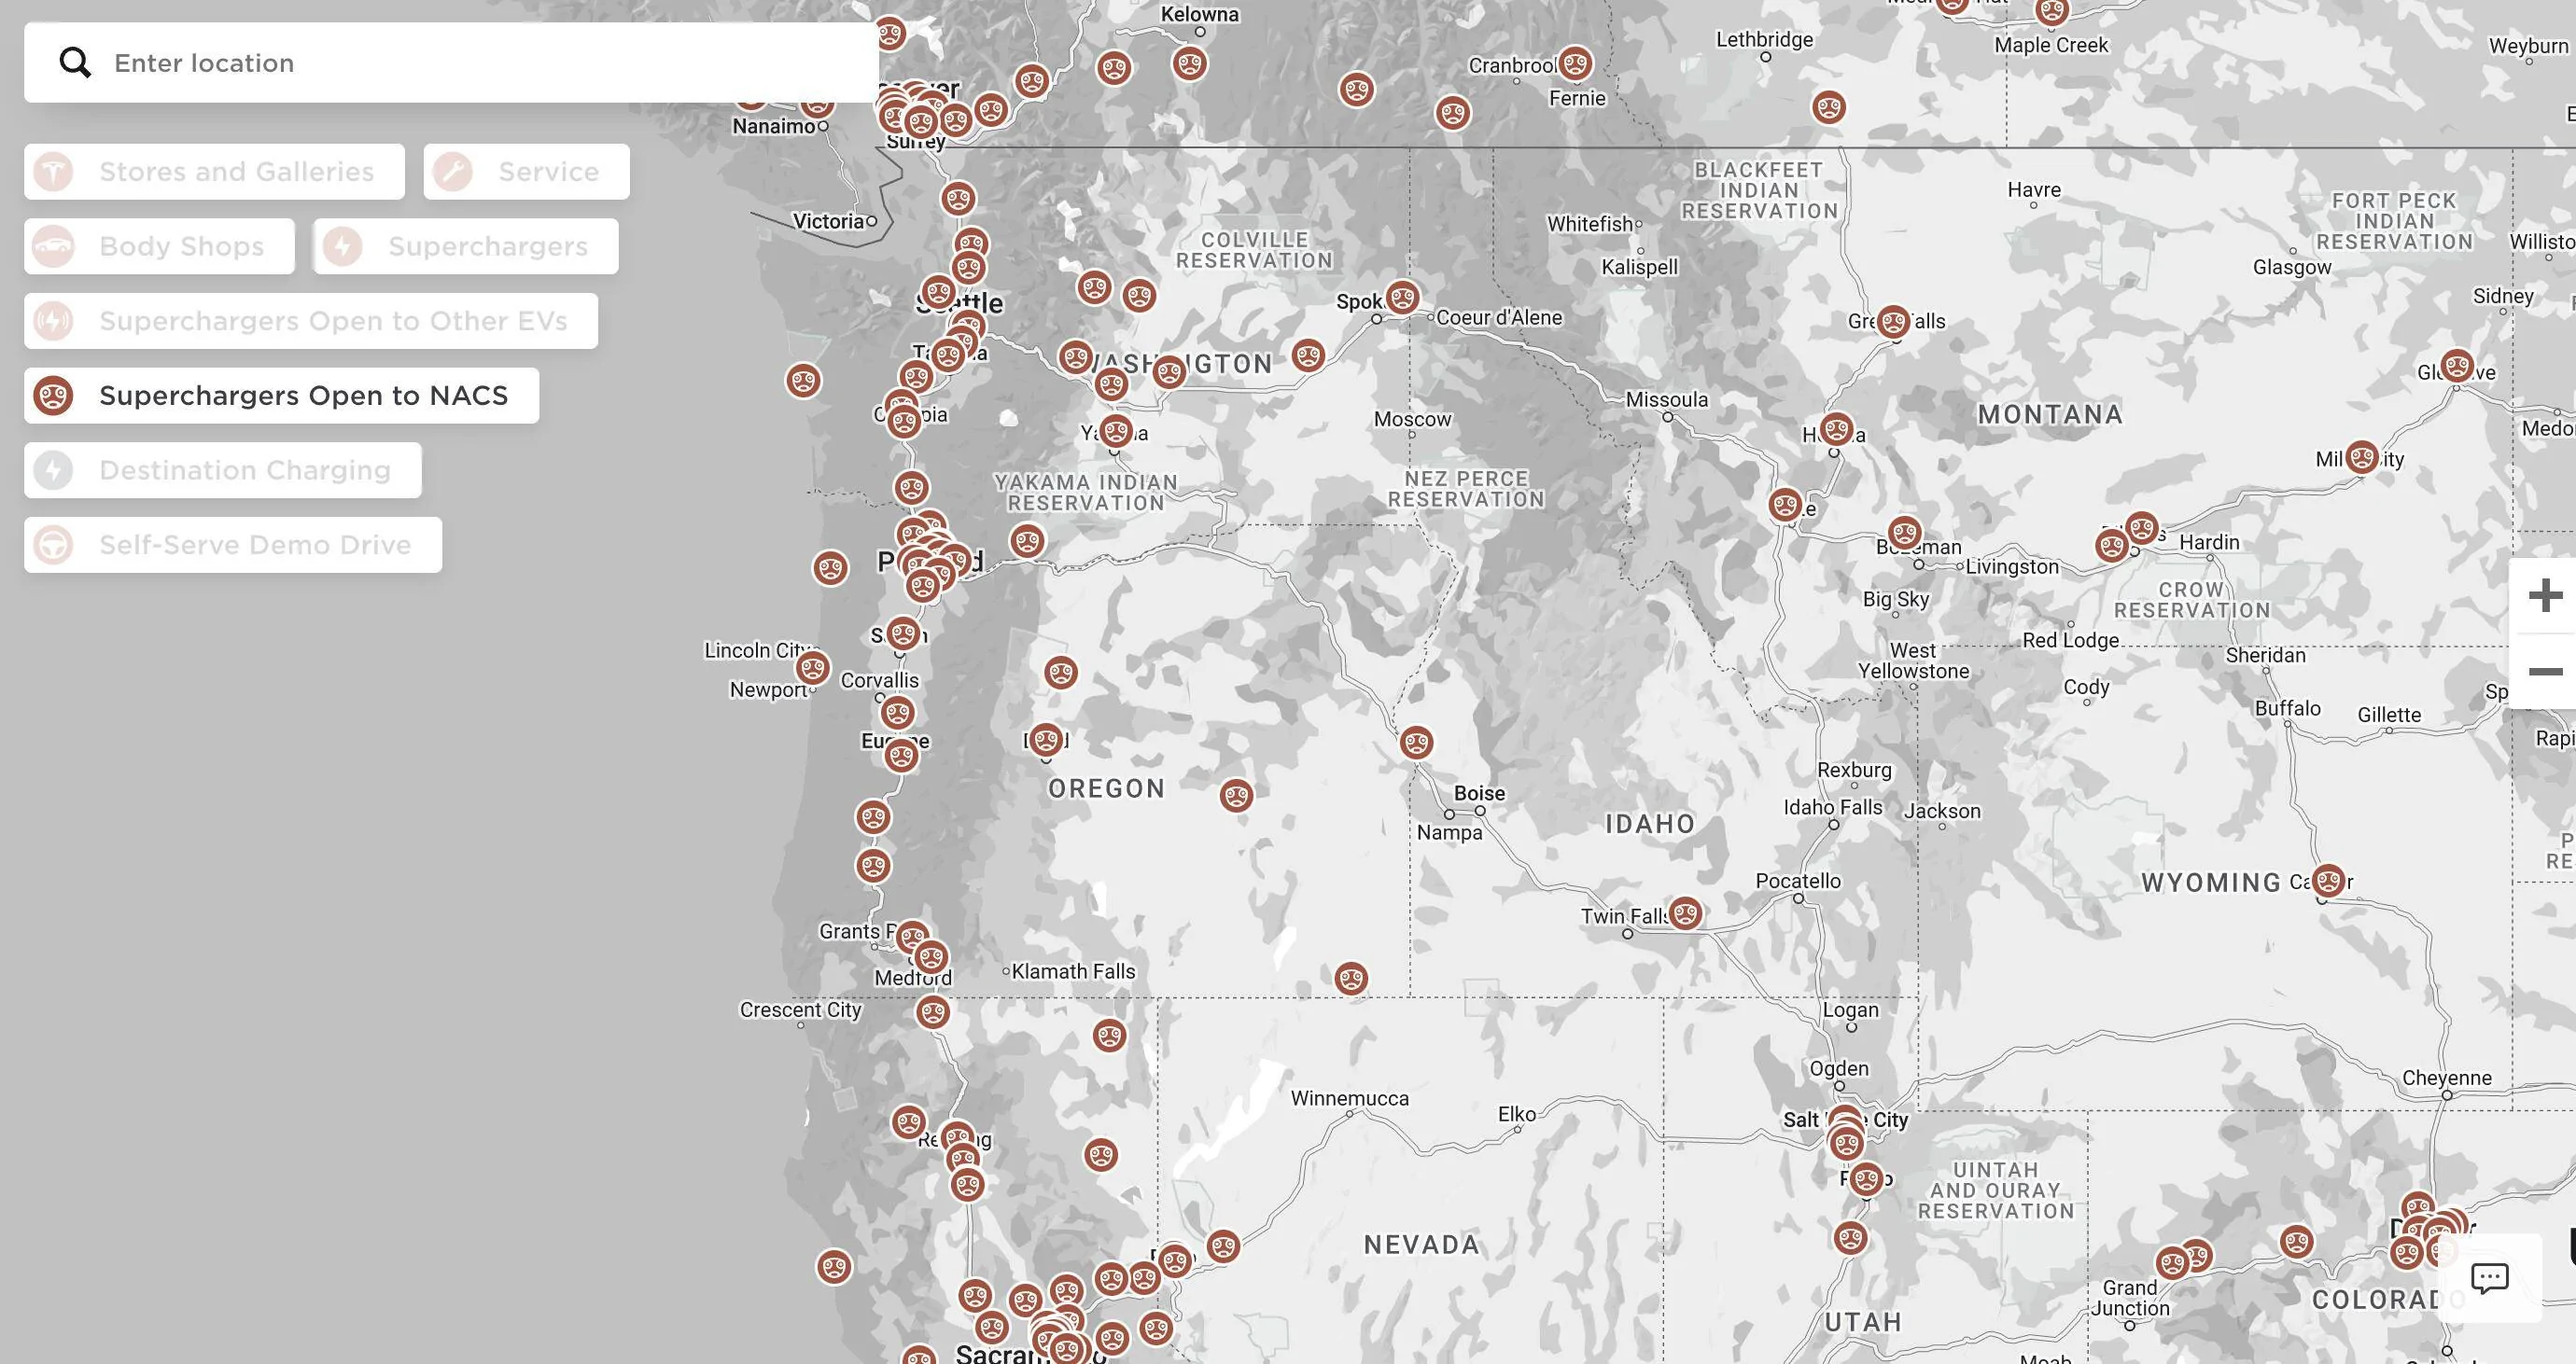
Task: Open the Lincoln City Supercharger pin
Action: pos(812,669)
